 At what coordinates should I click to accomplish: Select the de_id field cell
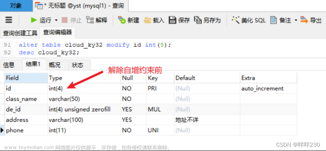pos(26,109)
